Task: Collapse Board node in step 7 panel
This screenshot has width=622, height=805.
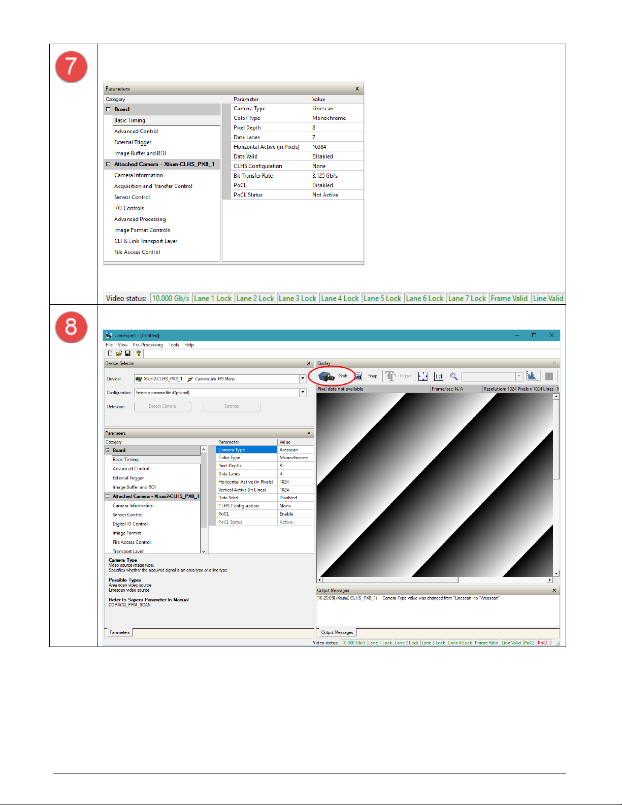Action: tap(108, 109)
